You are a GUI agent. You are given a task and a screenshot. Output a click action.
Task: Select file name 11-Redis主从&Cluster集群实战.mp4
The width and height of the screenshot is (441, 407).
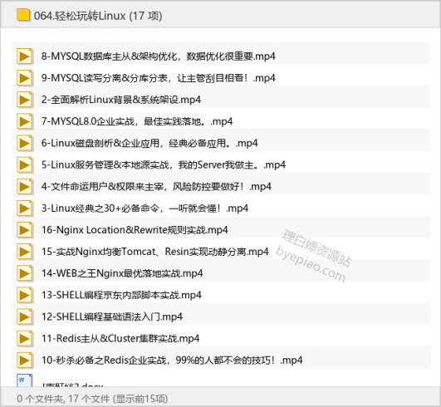[120, 338]
